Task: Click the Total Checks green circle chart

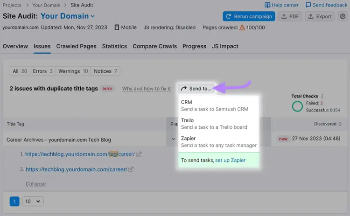Action: [x=297, y=106]
